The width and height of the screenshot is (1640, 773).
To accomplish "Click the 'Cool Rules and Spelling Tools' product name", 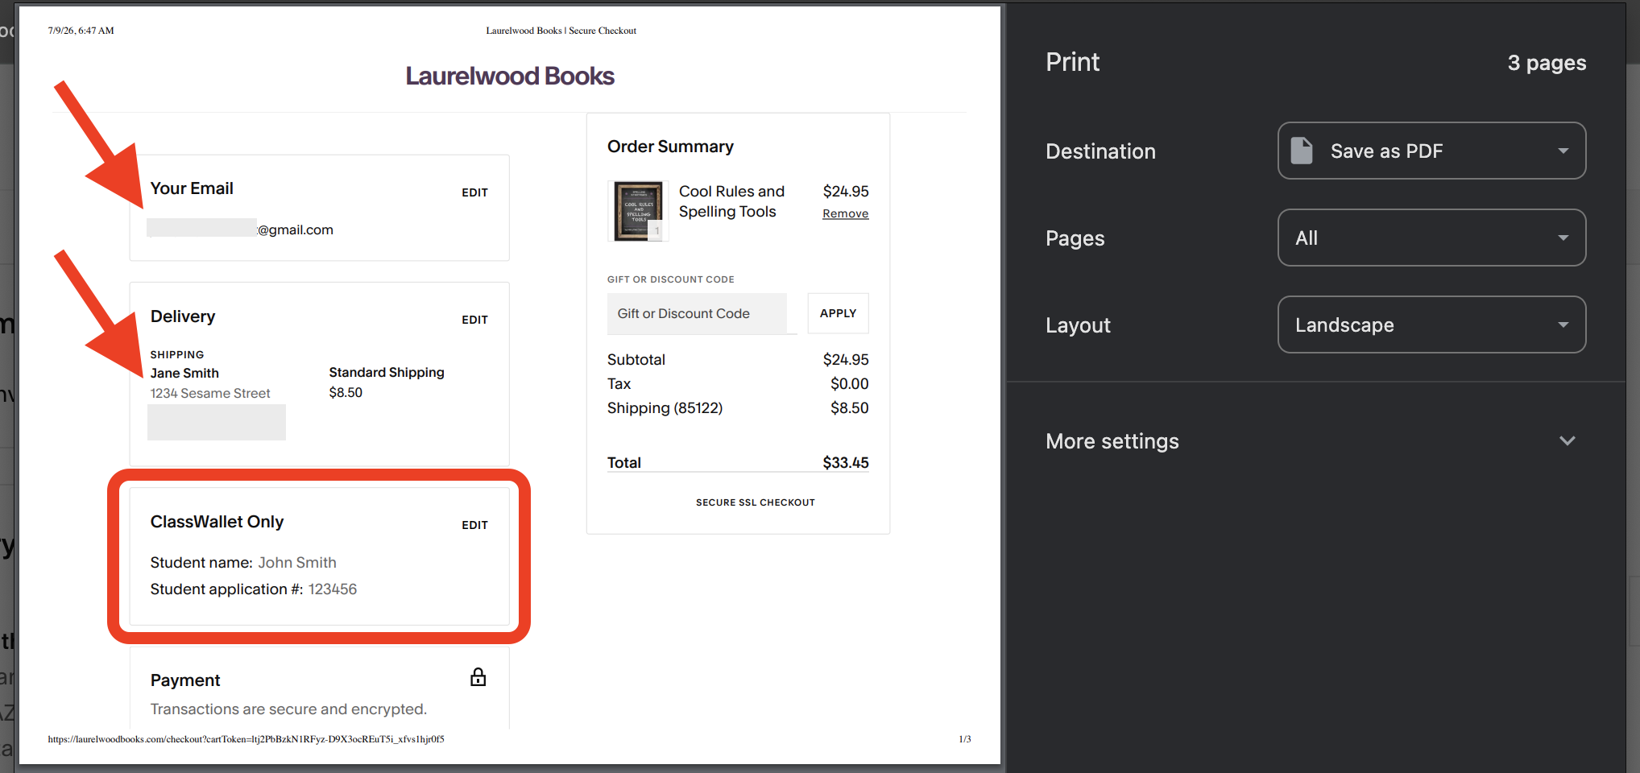I will pos(731,201).
